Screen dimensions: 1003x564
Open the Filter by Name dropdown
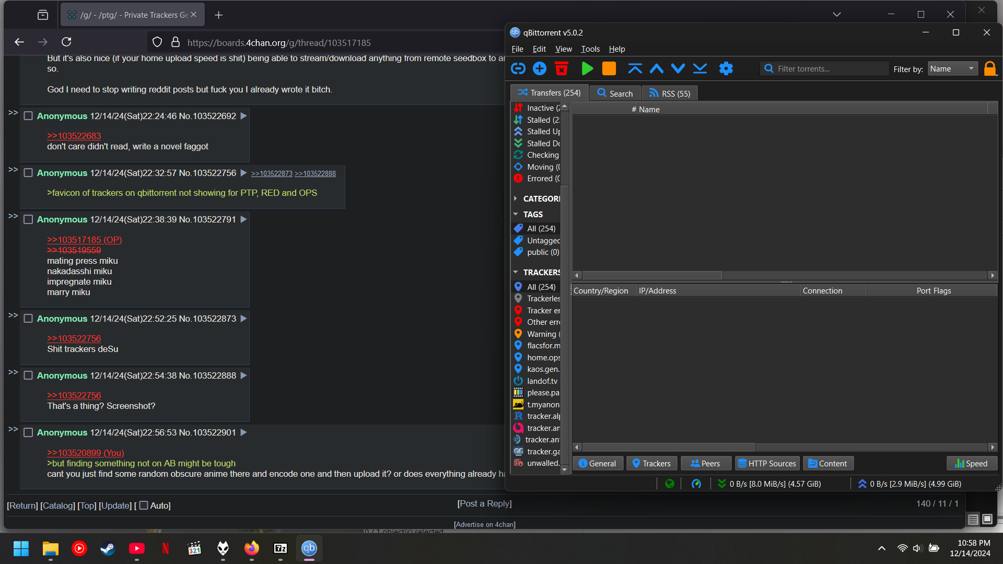tap(952, 69)
